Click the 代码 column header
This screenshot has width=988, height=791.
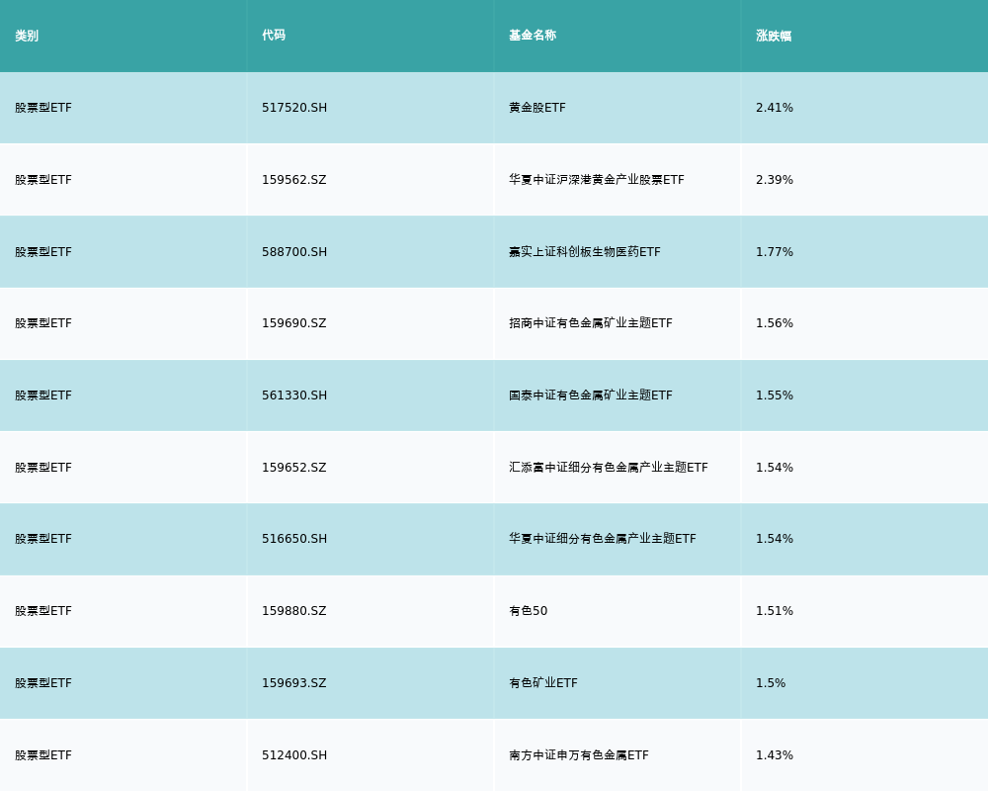(x=274, y=36)
